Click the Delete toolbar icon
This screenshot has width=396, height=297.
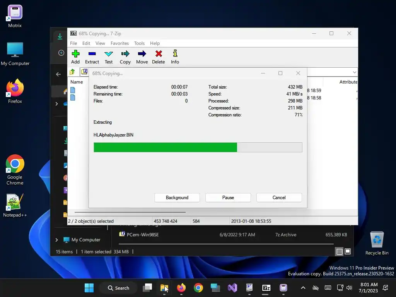tap(158, 57)
